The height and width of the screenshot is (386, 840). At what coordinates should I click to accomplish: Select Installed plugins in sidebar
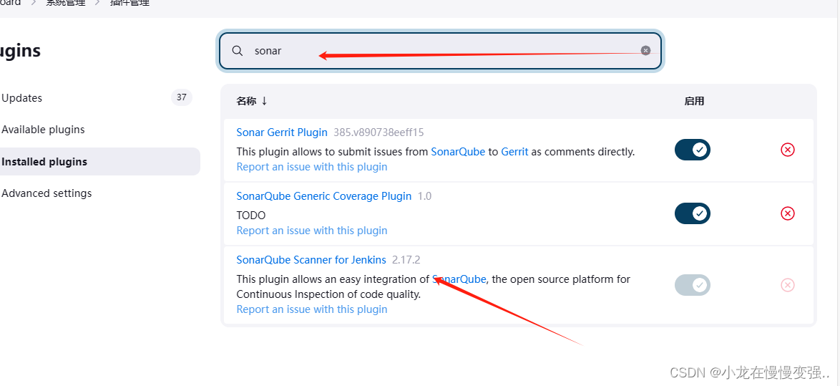pyautogui.click(x=99, y=161)
